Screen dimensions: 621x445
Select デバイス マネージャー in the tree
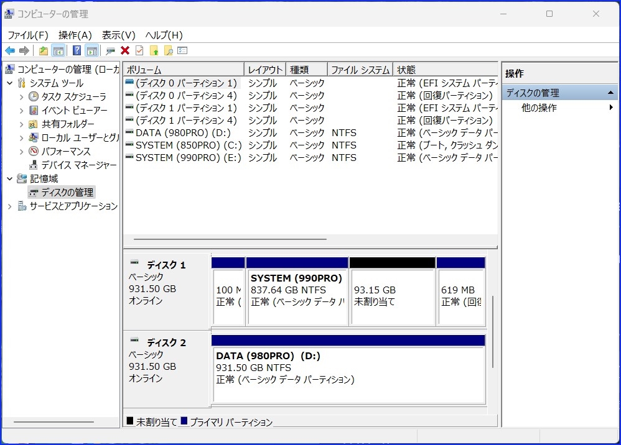(x=78, y=165)
